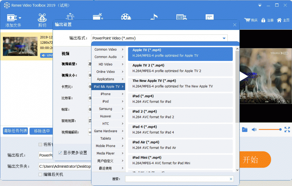Open the rotate and crop tool
Image resolution: width=292 pixels, height=186 pixels.
[x=70, y=16]
